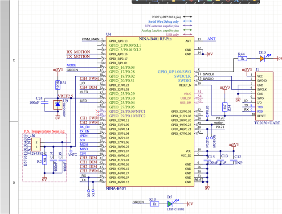Click the CH2_PWM net label
This screenshot has height=214, width=282.
[89, 123]
